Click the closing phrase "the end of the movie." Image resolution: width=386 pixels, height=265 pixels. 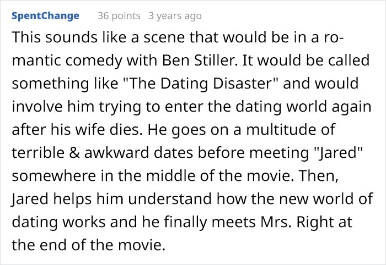point(89,245)
